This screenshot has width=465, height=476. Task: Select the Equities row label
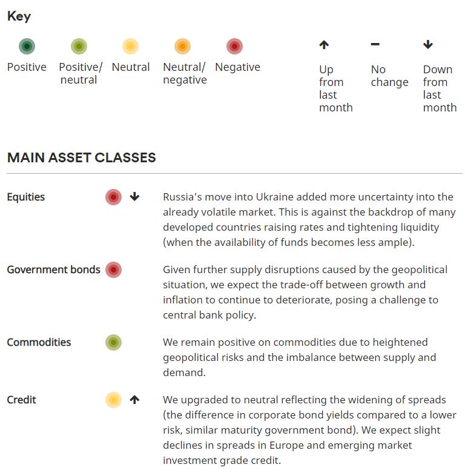(x=26, y=197)
